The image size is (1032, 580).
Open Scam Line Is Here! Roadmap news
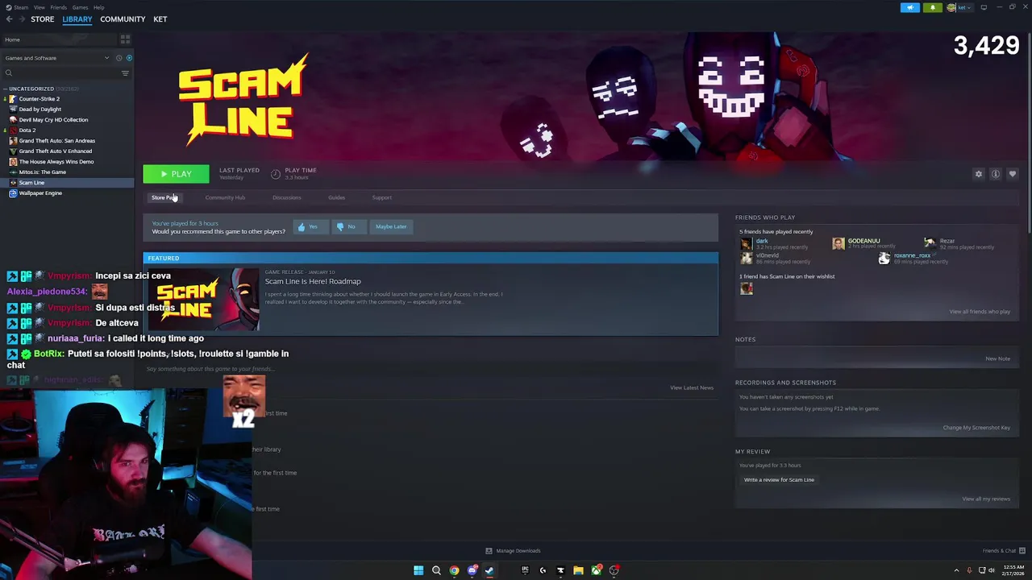[313, 281]
